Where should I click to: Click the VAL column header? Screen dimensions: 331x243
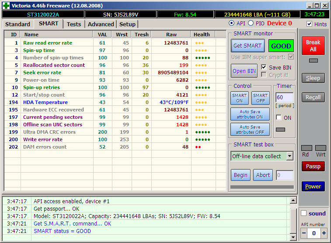coord(102,35)
